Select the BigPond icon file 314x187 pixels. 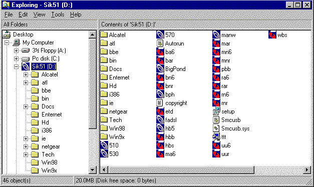tap(160, 69)
